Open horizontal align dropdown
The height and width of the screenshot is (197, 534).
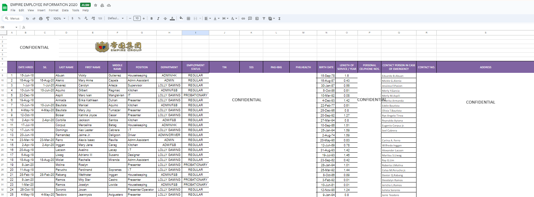[x=208, y=19]
